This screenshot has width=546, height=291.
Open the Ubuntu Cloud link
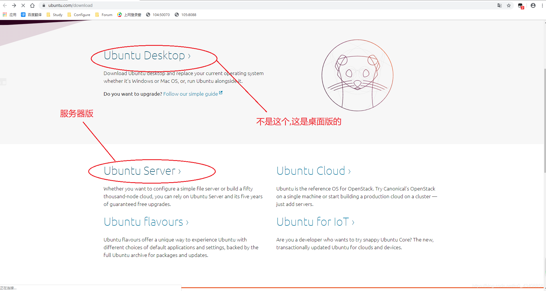point(314,171)
